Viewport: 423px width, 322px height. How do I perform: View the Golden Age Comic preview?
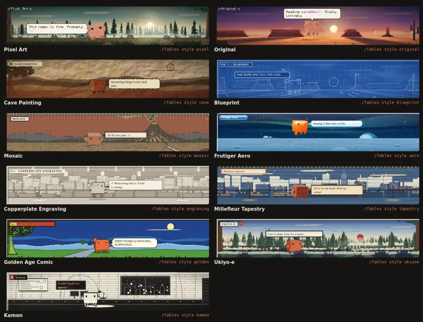[x=108, y=238]
